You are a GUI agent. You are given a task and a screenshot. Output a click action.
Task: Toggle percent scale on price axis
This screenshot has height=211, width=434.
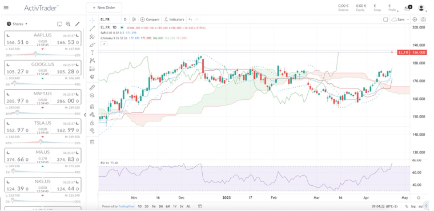point(407,206)
